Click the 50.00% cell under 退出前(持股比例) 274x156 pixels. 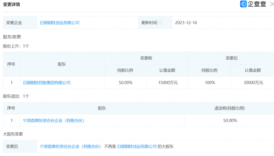(x=230, y=120)
